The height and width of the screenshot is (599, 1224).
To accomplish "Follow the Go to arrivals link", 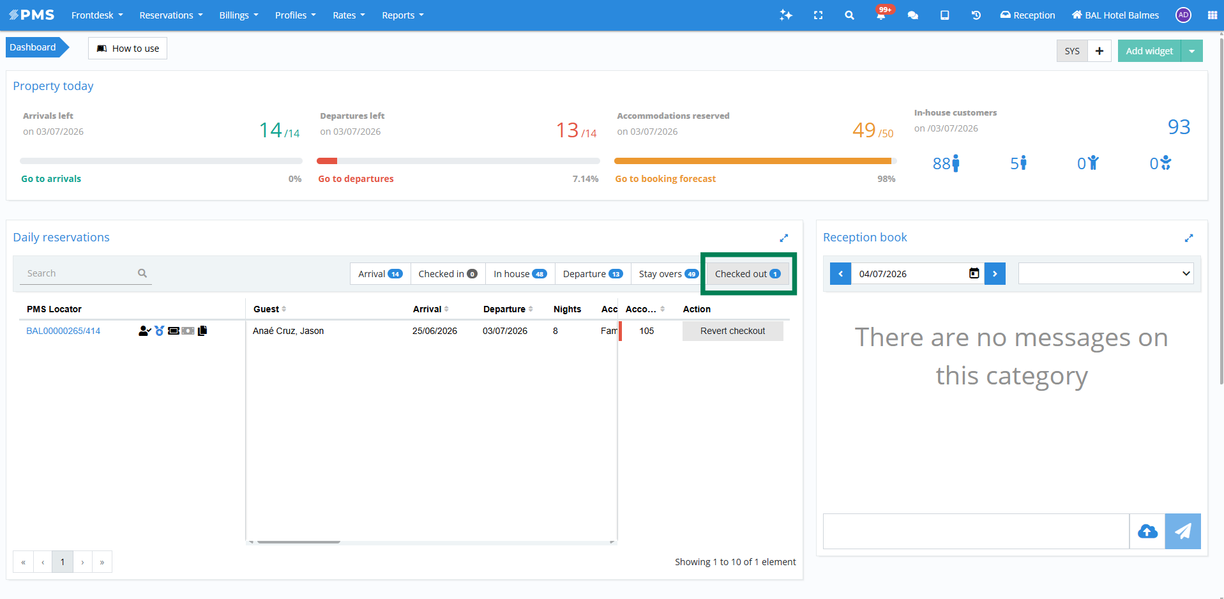I will click(x=51, y=179).
